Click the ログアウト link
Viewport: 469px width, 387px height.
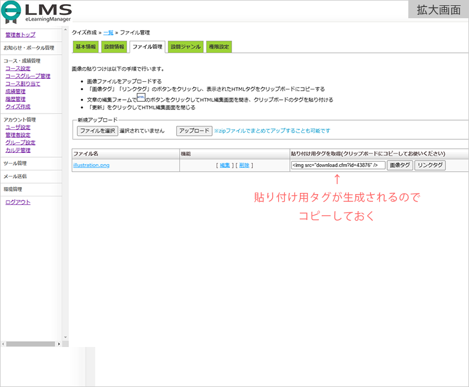point(18,202)
